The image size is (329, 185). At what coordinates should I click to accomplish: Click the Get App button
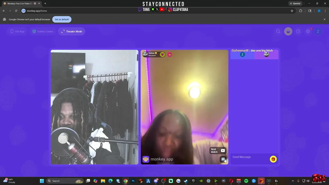click(17, 31)
